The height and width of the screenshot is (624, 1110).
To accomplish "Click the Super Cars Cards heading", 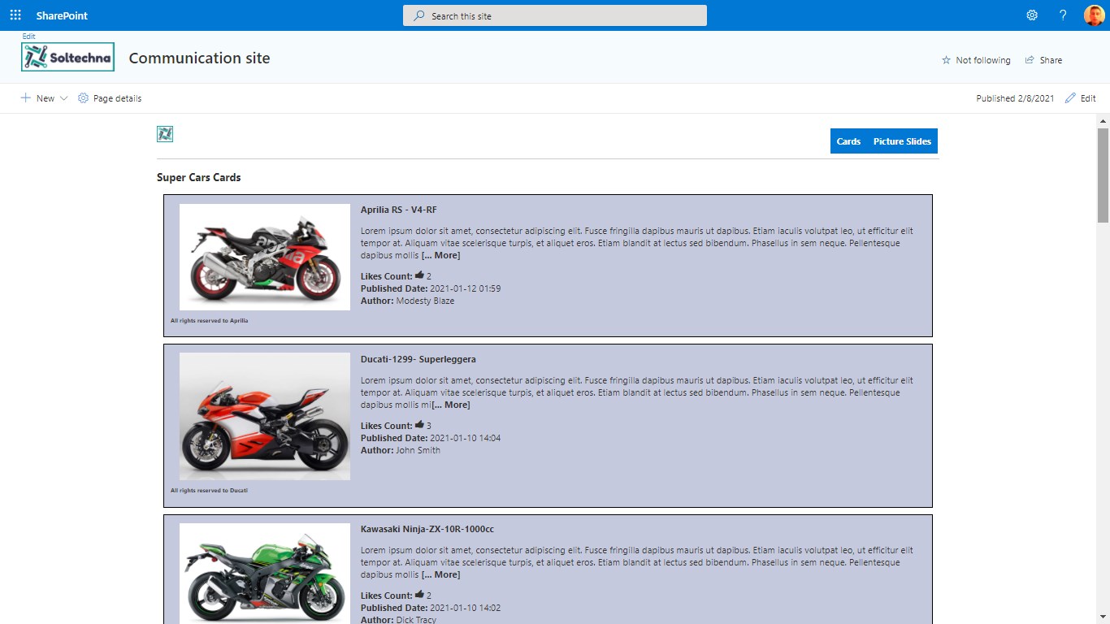I will tap(198, 177).
